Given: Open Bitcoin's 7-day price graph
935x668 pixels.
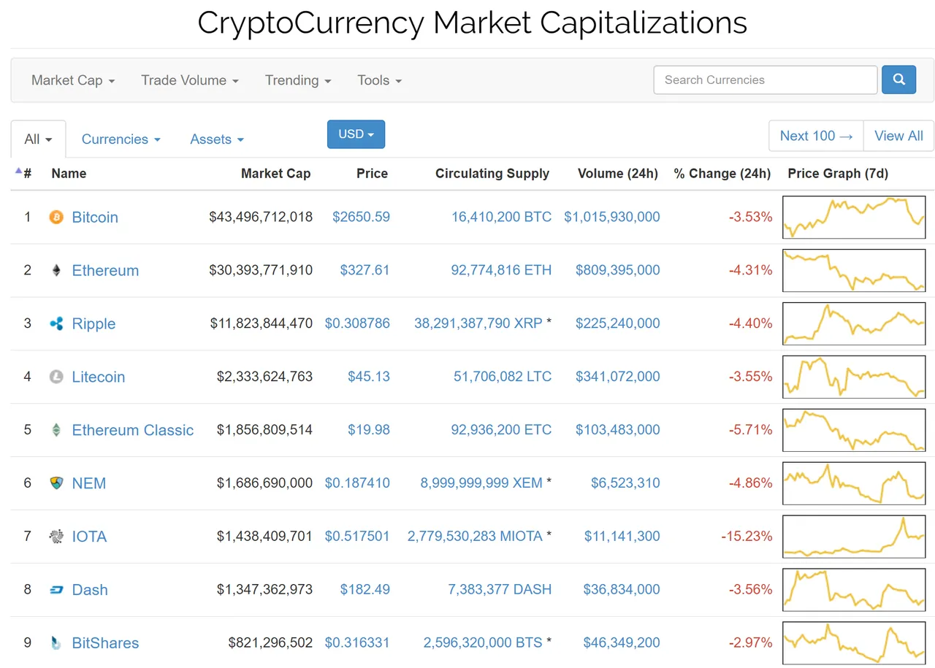Looking at the screenshot, I should tap(854, 217).
